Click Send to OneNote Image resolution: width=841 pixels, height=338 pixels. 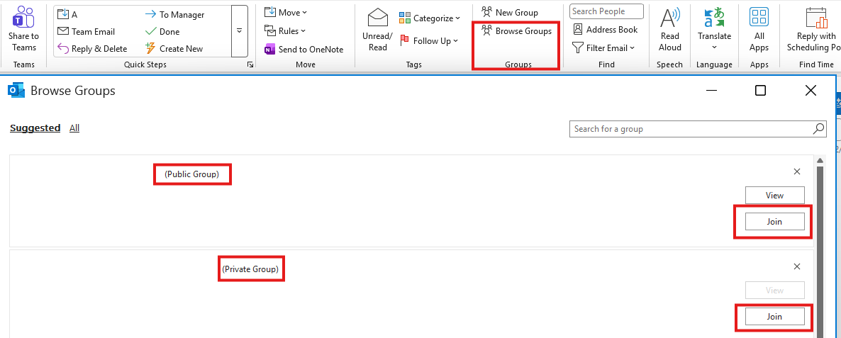303,50
